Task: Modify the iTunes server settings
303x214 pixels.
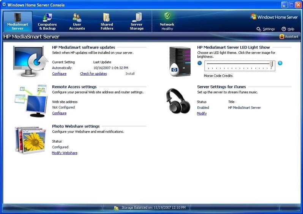Action: pos(202,113)
